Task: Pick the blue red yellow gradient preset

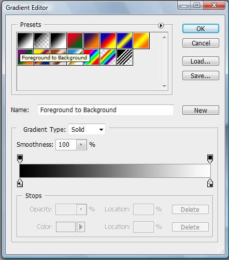Action: pyautogui.click(x=108, y=41)
